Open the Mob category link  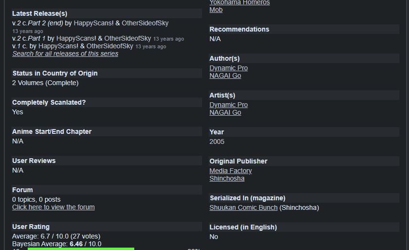(216, 10)
